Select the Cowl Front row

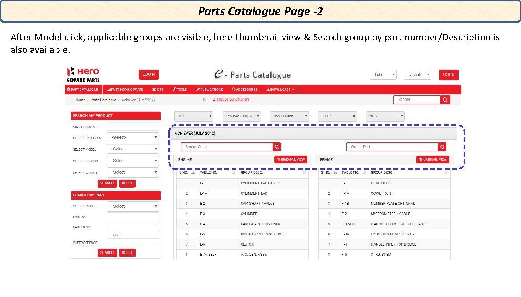coord(384,194)
